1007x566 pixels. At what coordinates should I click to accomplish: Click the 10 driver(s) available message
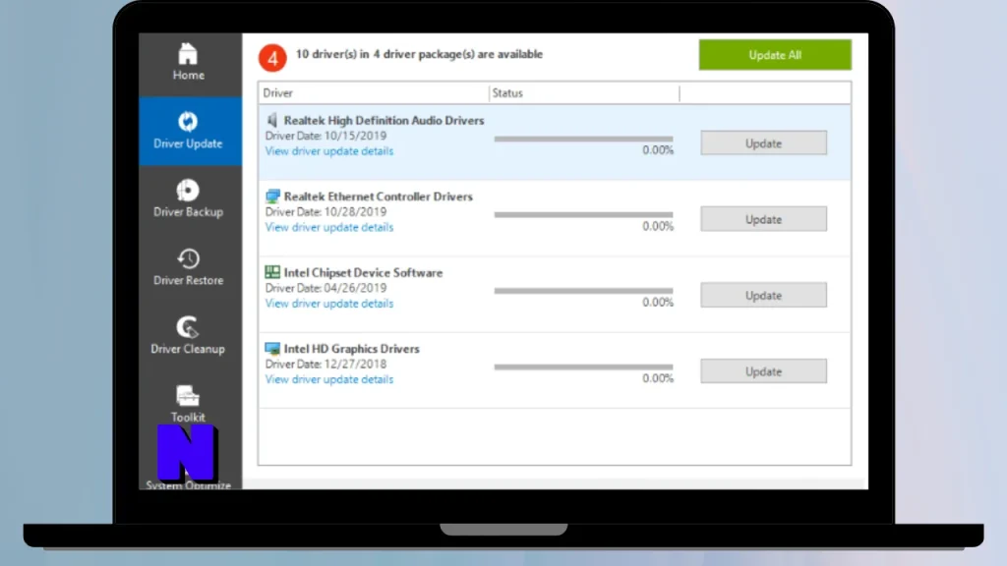pyautogui.click(x=419, y=54)
